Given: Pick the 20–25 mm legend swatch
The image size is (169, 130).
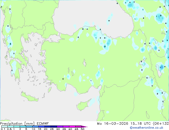Looking at the screenshot, I should click(48, 127).
